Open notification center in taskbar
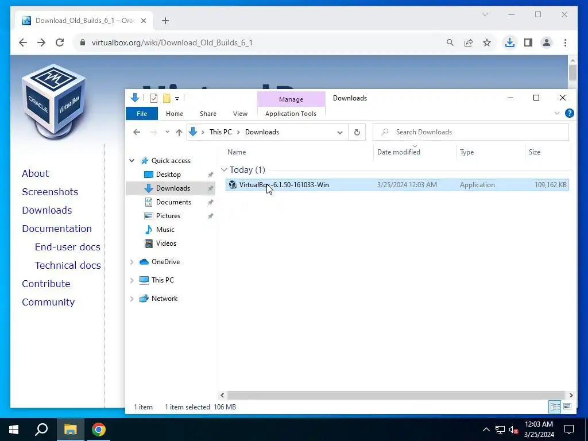This screenshot has width=588, height=441. (x=569, y=430)
